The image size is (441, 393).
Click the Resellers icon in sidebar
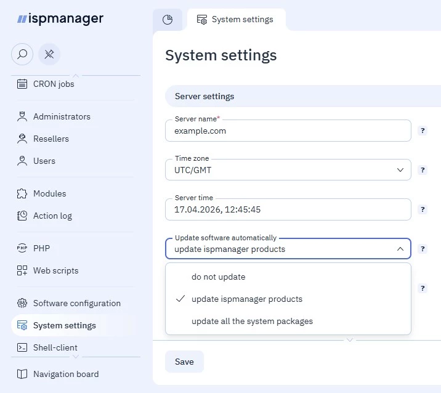pyautogui.click(x=22, y=139)
